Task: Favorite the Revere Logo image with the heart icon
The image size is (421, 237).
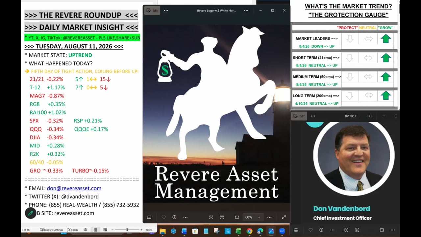Action: point(163,217)
